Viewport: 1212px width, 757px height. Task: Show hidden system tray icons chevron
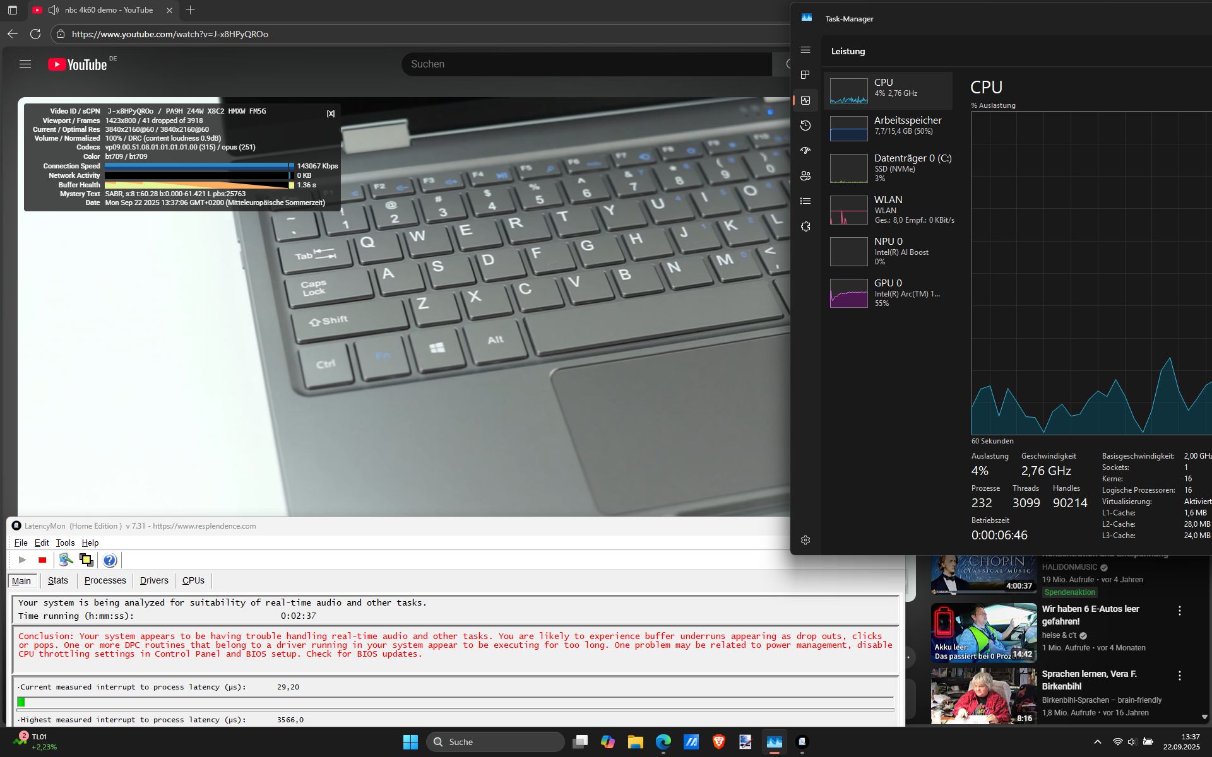tap(1097, 742)
